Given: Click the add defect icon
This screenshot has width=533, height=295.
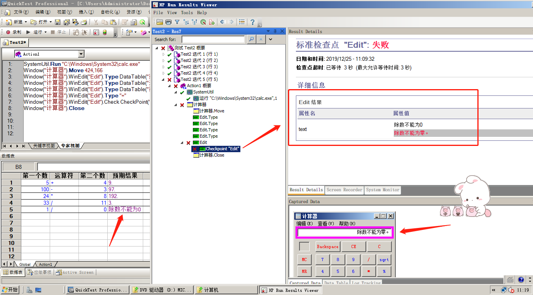Looking at the screenshot, I should (212, 22).
